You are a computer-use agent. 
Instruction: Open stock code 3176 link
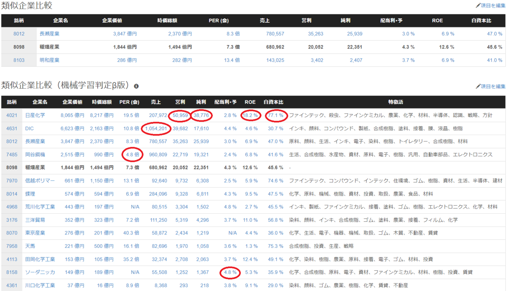(x=12, y=220)
